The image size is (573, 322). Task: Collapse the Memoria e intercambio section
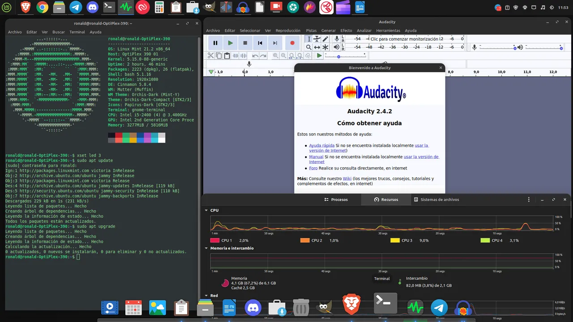(x=206, y=248)
